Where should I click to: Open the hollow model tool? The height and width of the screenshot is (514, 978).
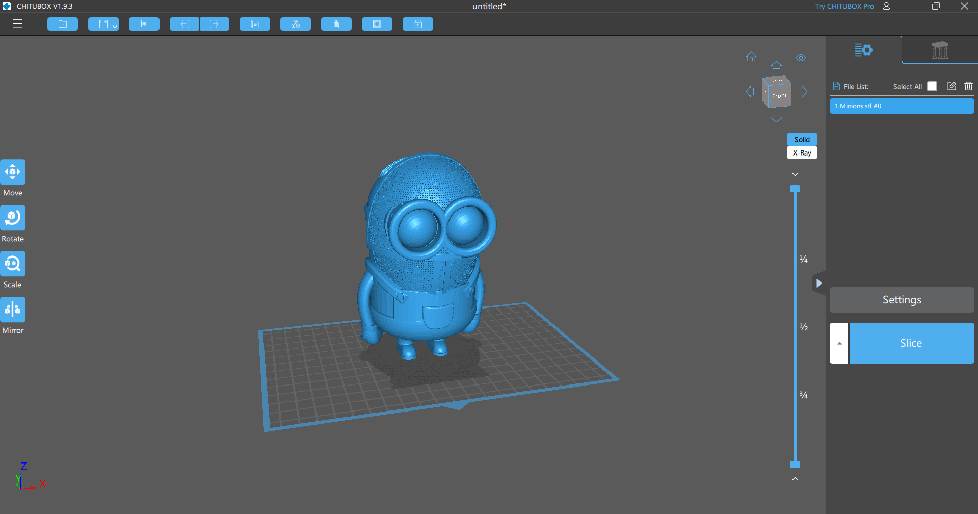click(x=336, y=24)
